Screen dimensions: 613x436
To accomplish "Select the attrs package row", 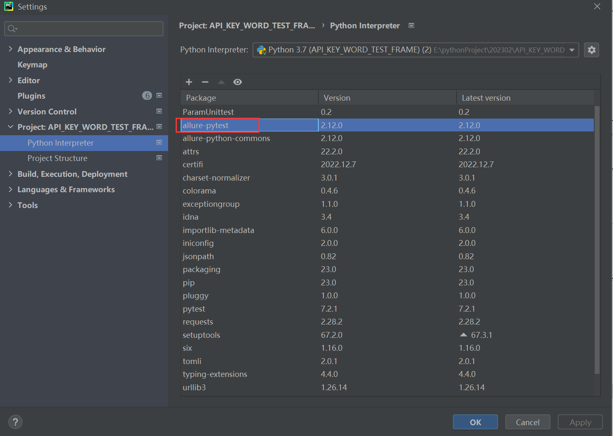I will [x=387, y=151].
